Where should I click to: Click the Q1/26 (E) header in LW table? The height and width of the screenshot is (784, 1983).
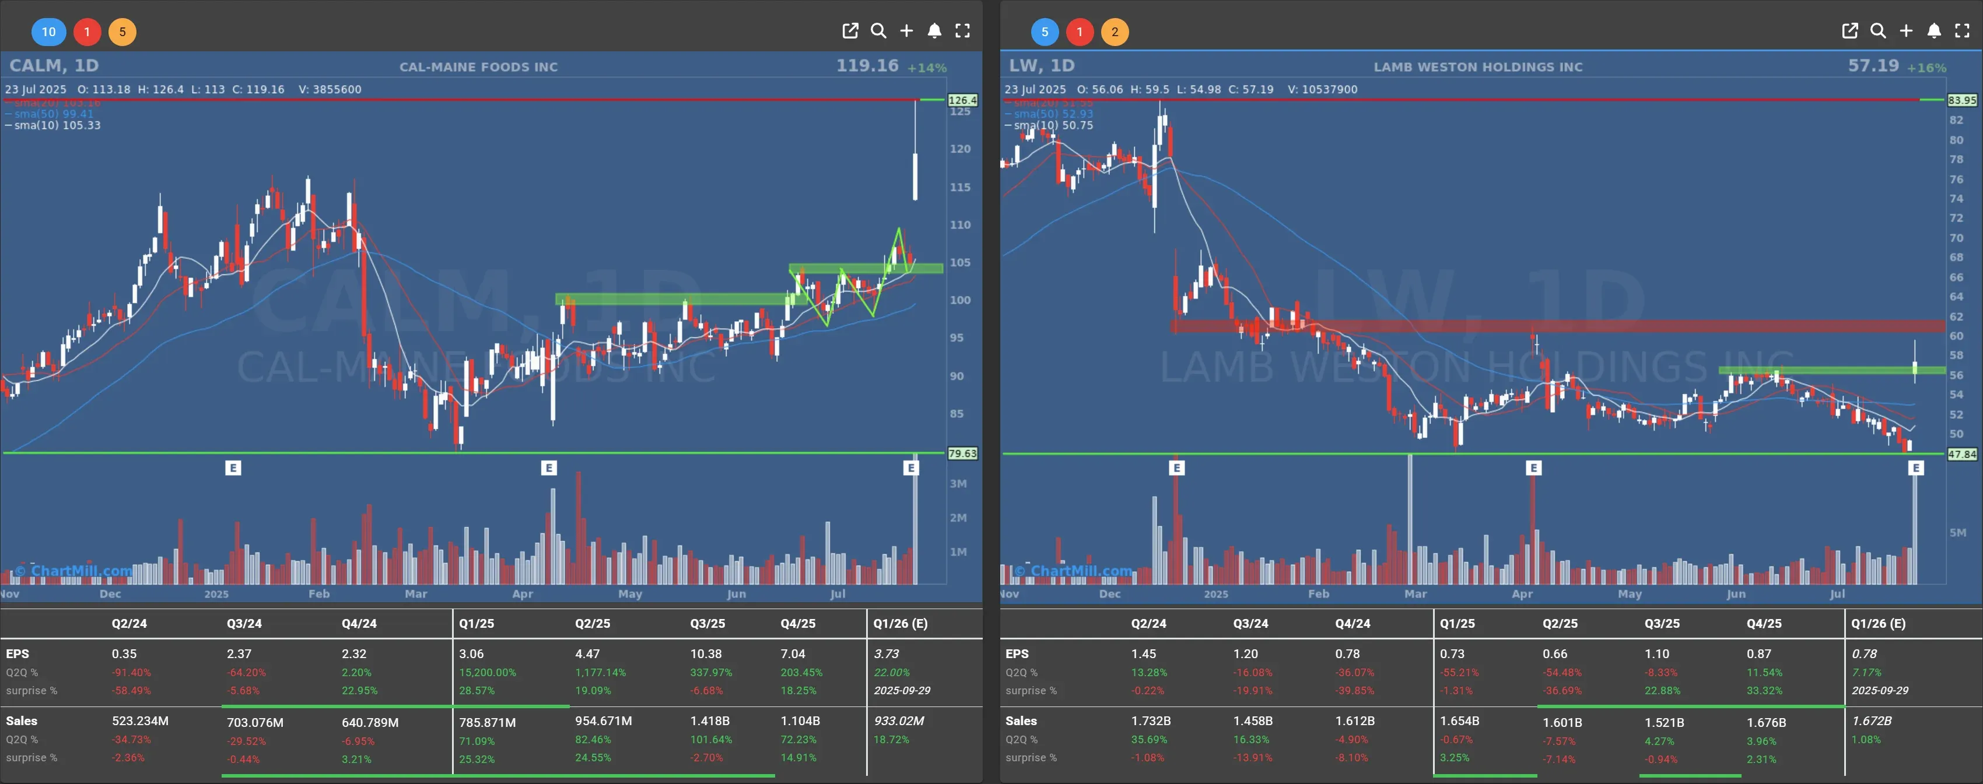1878,623
